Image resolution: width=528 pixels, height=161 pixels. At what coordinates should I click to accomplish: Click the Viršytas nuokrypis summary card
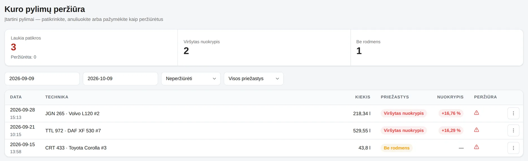(264, 48)
